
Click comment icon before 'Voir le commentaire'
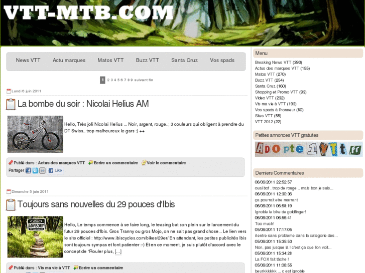click(x=144, y=163)
